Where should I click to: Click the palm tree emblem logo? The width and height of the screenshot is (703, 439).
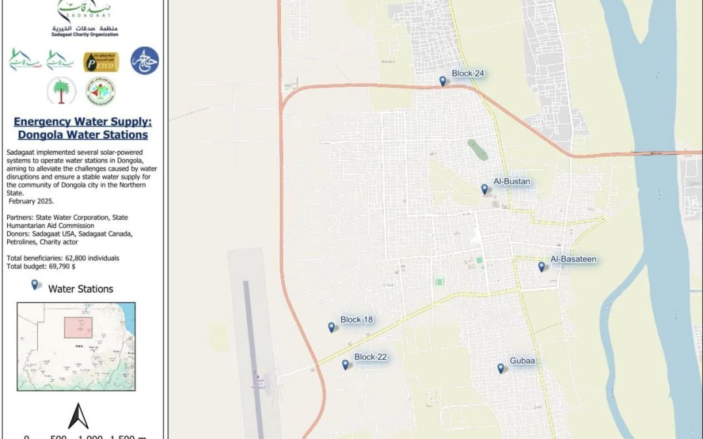(61, 91)
